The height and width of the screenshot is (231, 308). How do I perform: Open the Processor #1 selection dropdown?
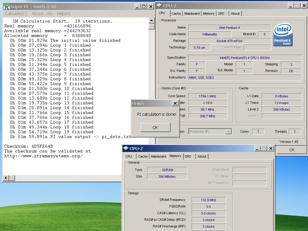(228, 131)
